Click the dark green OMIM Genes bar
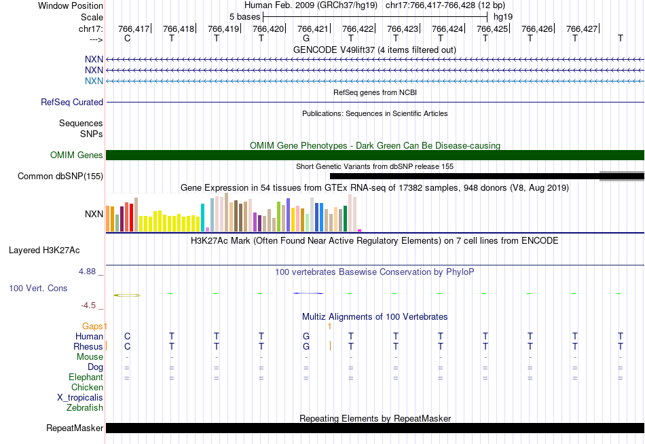The height and width of the screenshot is (444, 645). coord(375,155)
